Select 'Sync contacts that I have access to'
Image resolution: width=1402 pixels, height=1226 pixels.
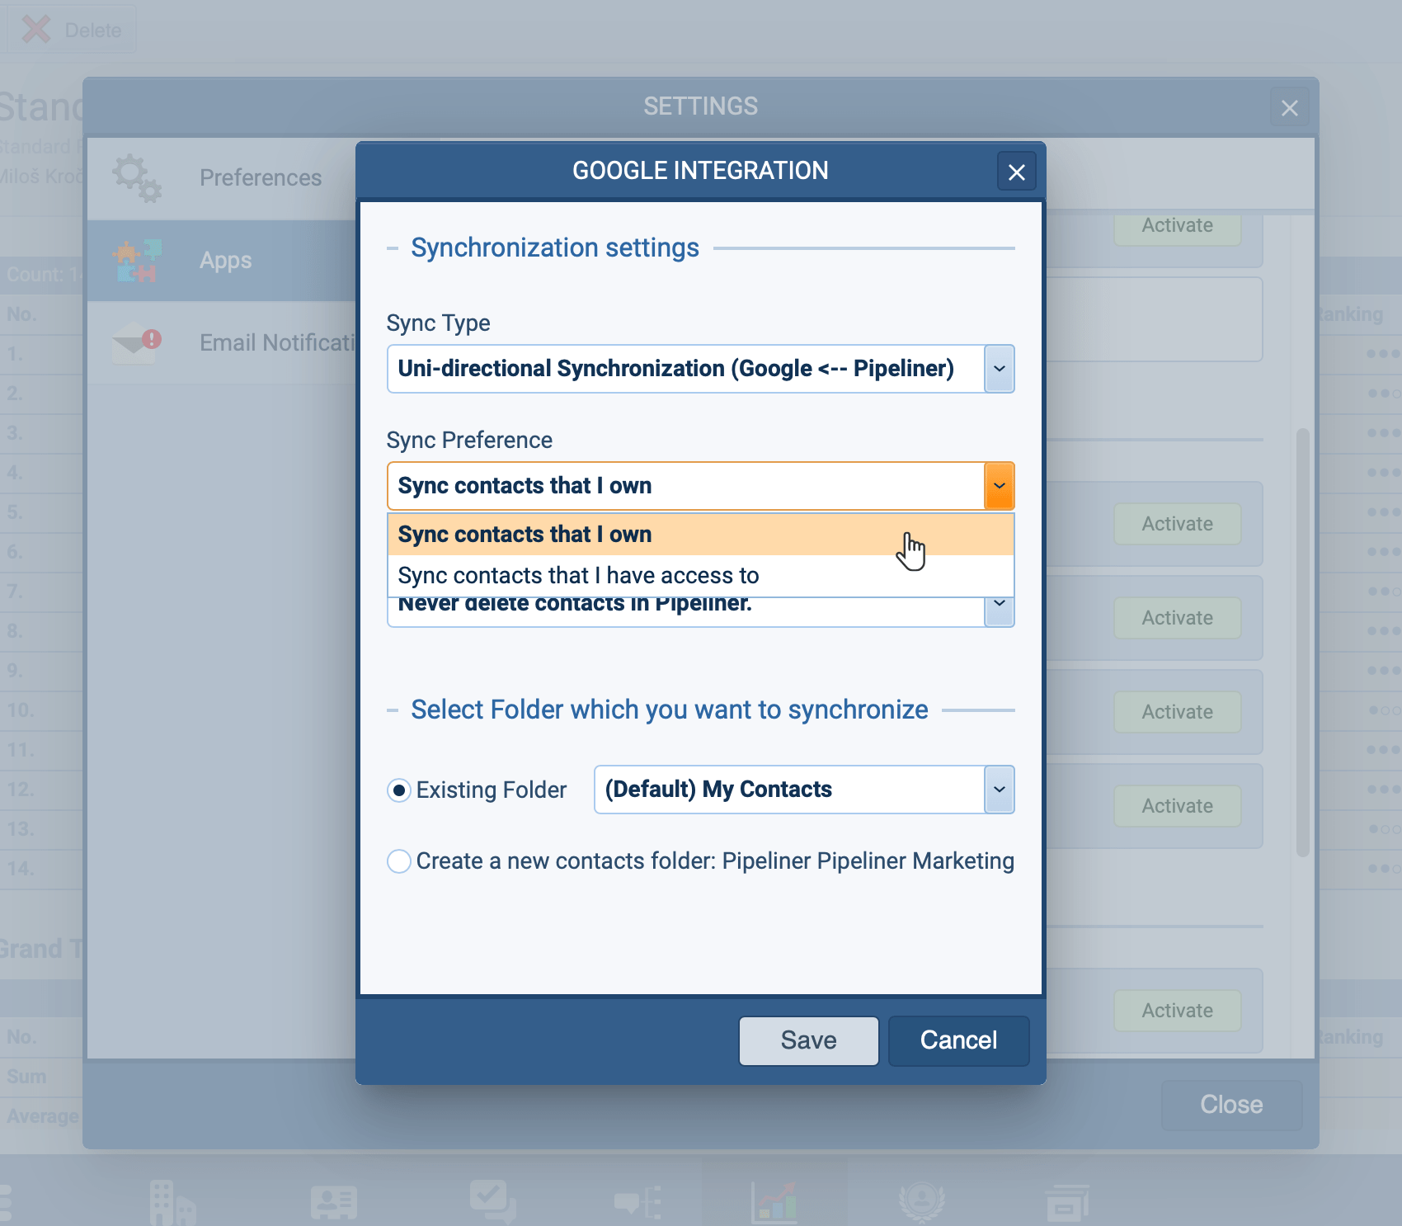tap(577, 575)
